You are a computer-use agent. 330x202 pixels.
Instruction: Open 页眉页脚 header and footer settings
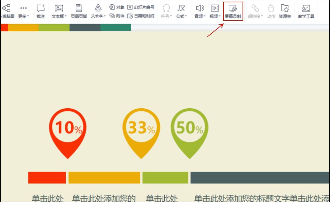click(79, 12)
